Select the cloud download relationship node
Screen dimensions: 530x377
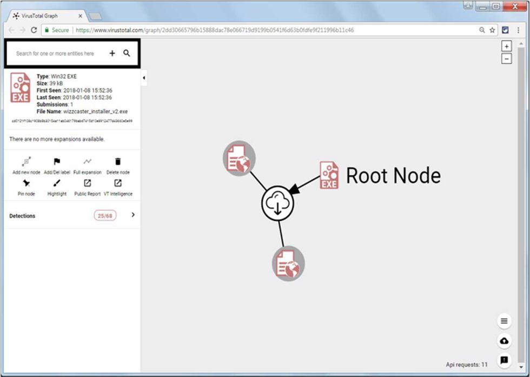point(277,203)
